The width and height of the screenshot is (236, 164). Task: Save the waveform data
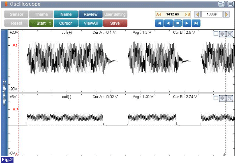point(115,23)
